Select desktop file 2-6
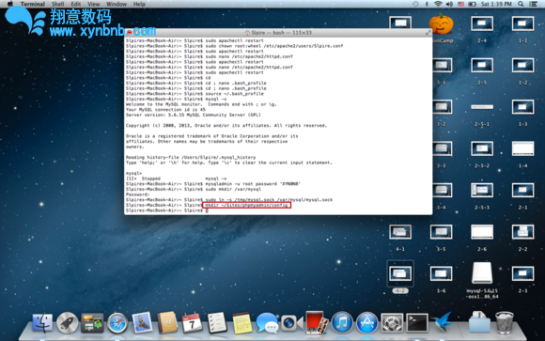This screenshot has width=545, height=341. point(482,232)
